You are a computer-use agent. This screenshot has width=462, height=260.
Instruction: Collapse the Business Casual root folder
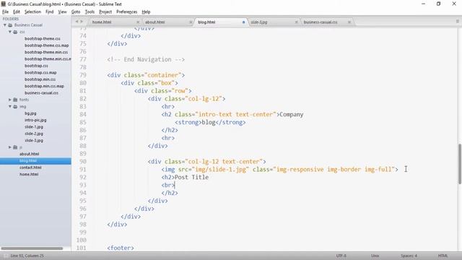tap(5, 25)
